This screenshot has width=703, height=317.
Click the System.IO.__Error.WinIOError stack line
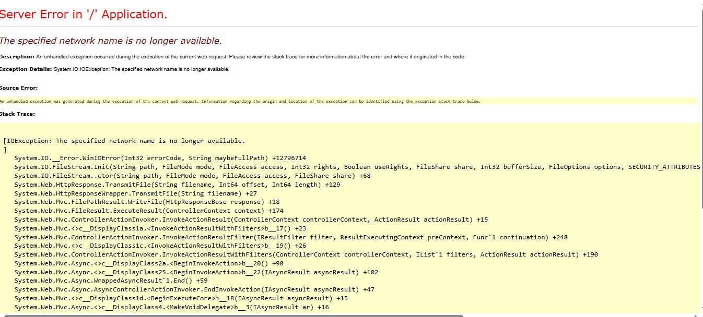pos(160,158)
